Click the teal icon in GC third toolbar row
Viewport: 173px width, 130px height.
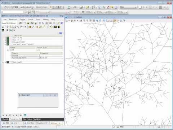[x=10, y=30]
